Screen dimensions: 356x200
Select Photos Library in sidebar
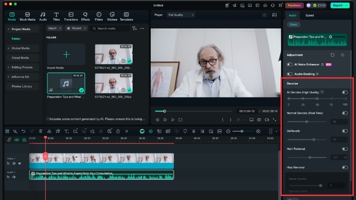click(21, 86)
